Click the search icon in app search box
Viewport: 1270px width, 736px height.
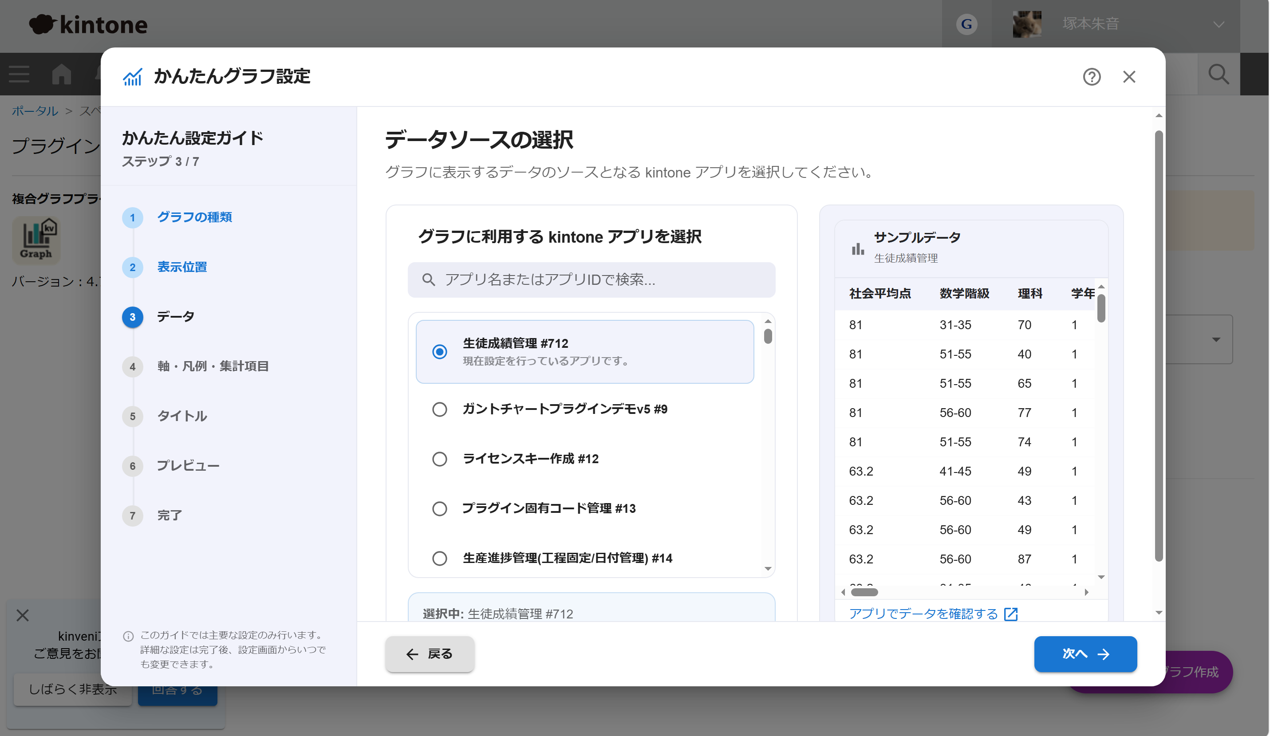(428, 279)
